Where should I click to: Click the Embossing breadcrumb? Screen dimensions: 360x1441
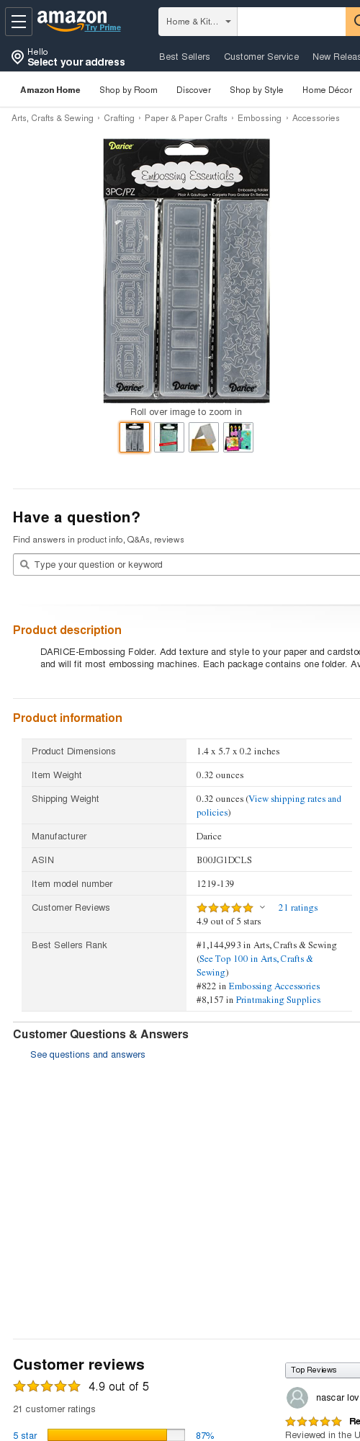tap(259, 118)
